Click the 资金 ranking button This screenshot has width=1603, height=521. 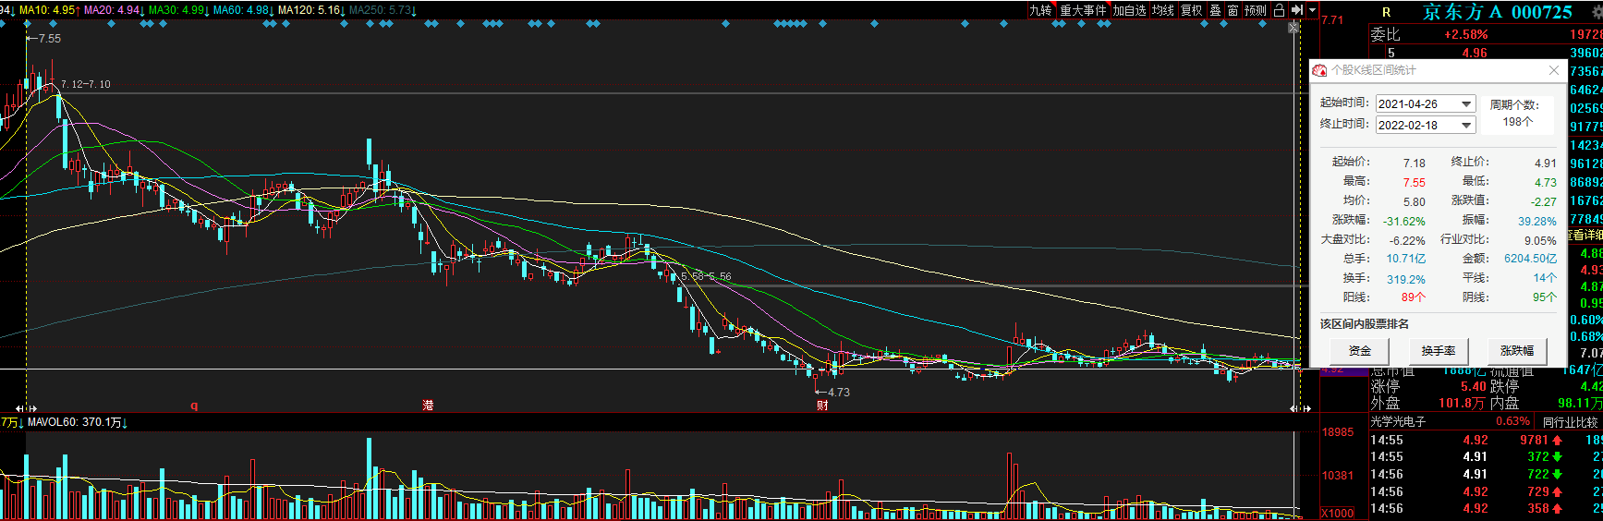click(1360, 351)
